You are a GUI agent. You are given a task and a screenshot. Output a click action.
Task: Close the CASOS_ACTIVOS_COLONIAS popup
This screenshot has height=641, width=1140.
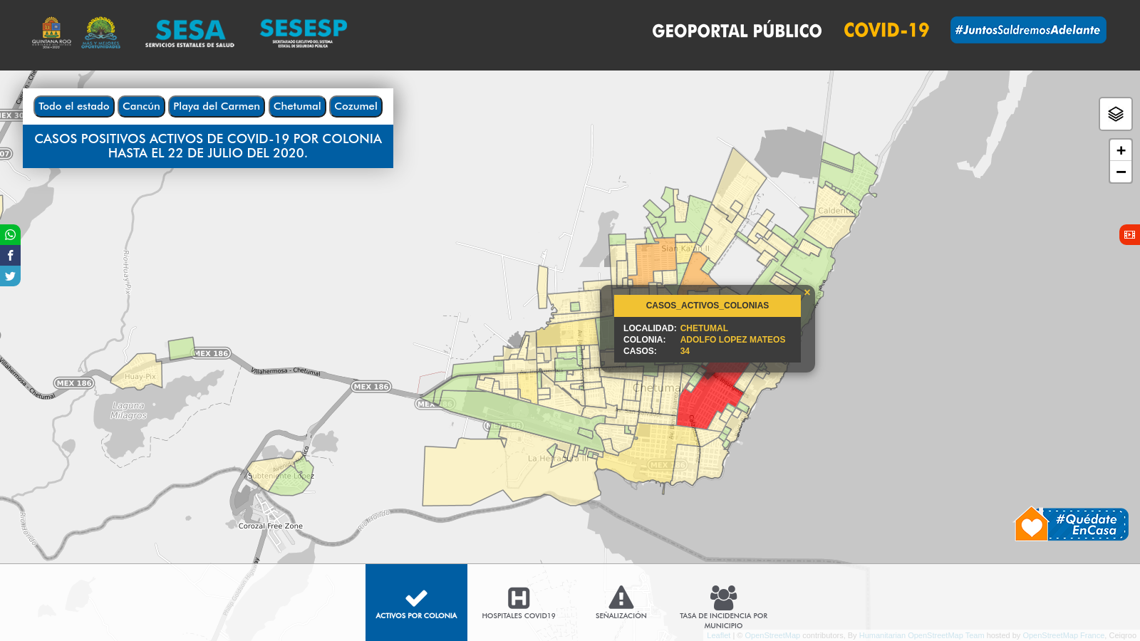pyautogui.click(x=807, y=293)
